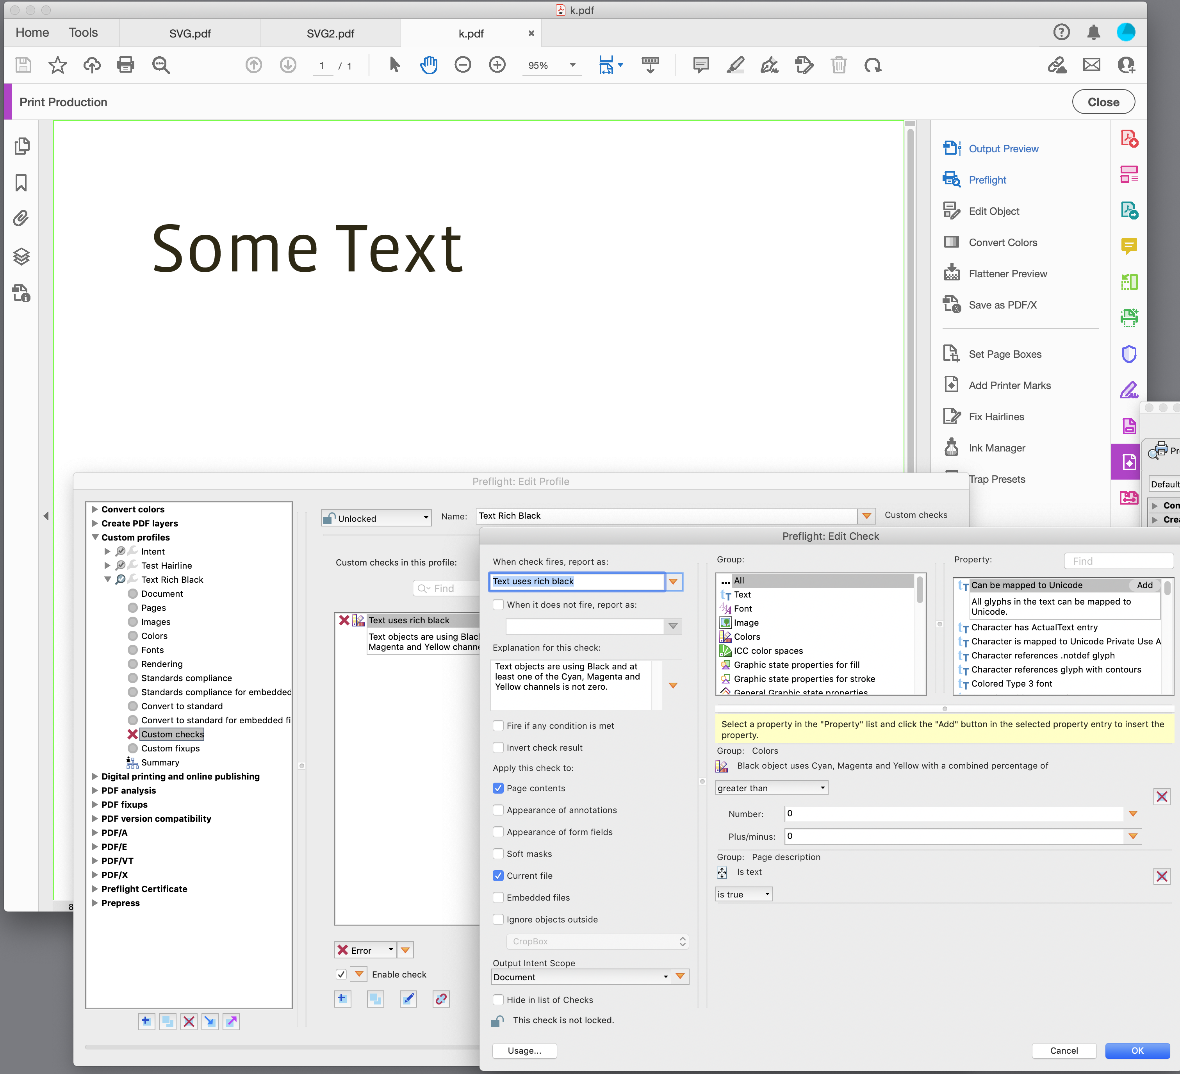
Task: Select the Hand tool in the toolbar
Action: pos(429,65)
